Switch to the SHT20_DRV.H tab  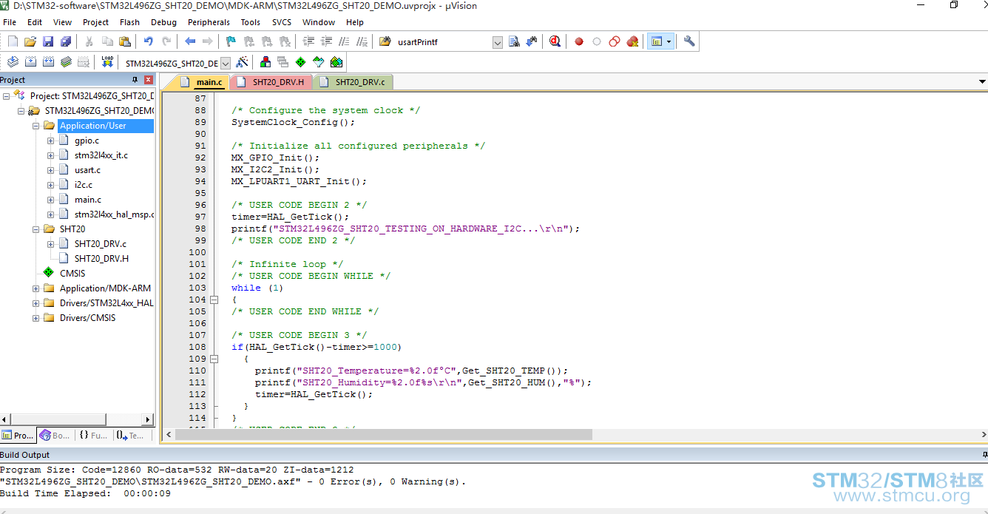(271, 81)
